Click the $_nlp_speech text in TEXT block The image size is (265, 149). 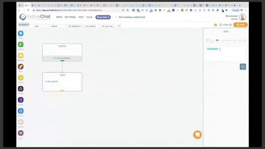pyautogui.click(x=51, y=82)
